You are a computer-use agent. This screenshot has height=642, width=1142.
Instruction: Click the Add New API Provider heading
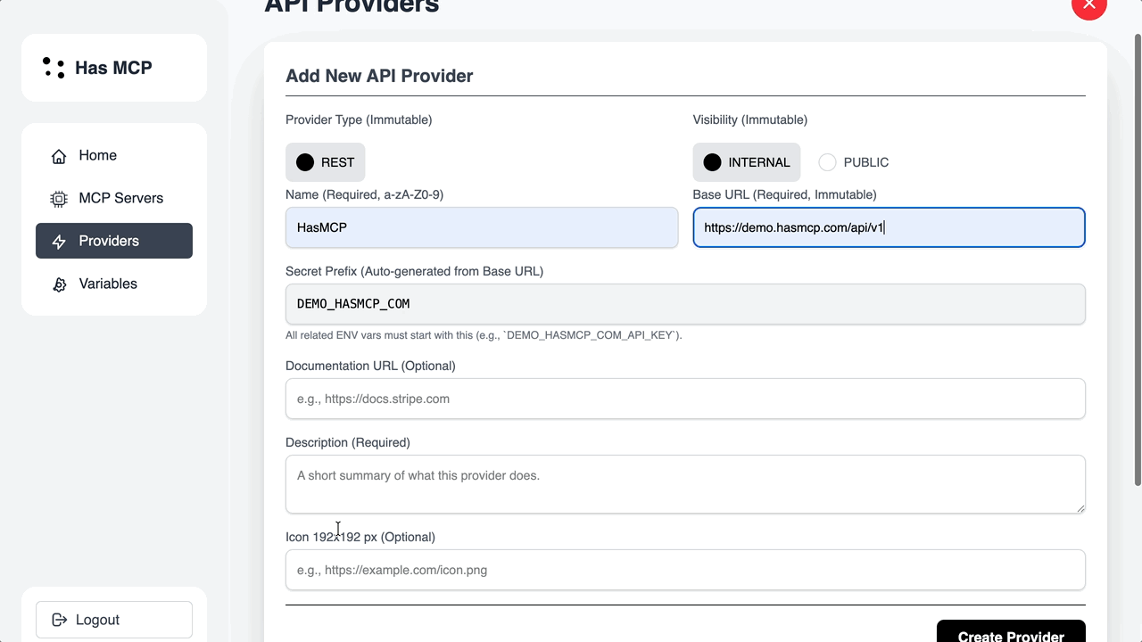[x=379, y=76]
